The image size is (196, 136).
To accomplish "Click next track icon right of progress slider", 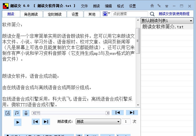I will point(132,113).
